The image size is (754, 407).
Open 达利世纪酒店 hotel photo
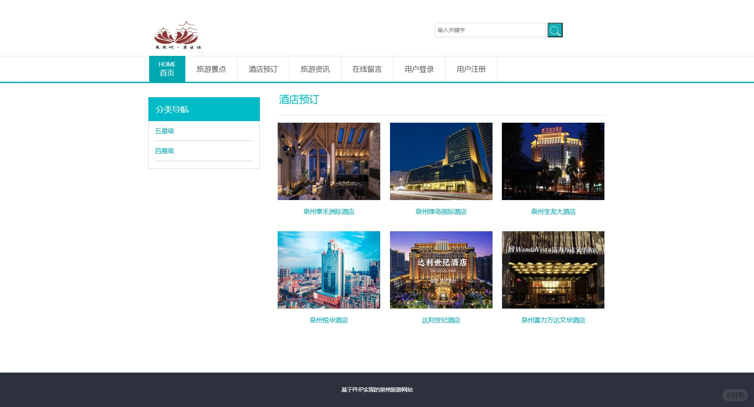point(441,270)
